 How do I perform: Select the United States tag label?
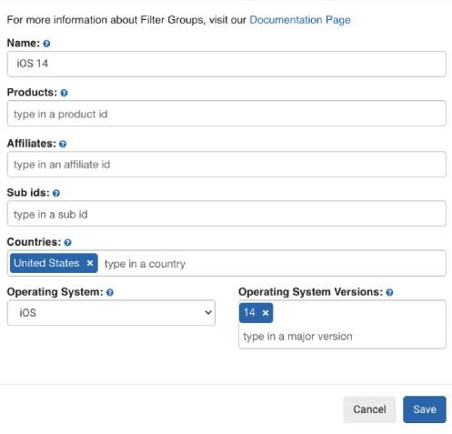click(x=46, y=263)
